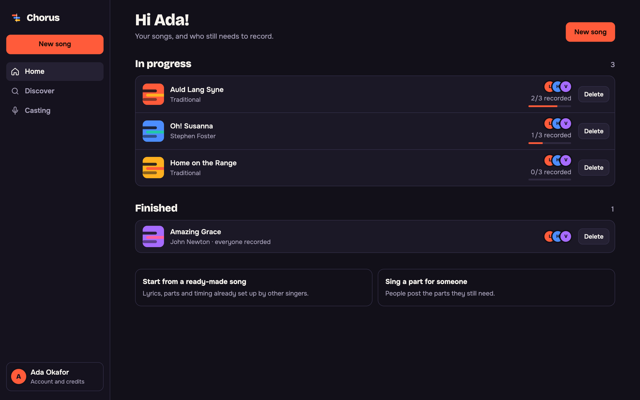Open the Auld Lang Syne song thumbnail

[x=153, y=94]
